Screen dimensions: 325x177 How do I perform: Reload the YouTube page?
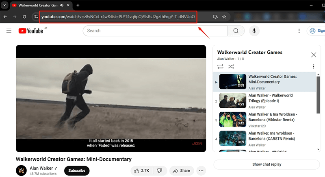[x=24, y=17]
